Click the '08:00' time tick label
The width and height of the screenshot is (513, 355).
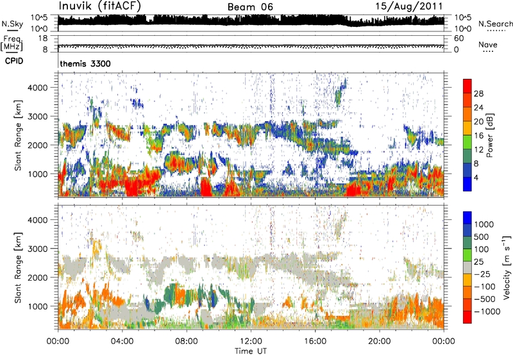tap(186, 342)
